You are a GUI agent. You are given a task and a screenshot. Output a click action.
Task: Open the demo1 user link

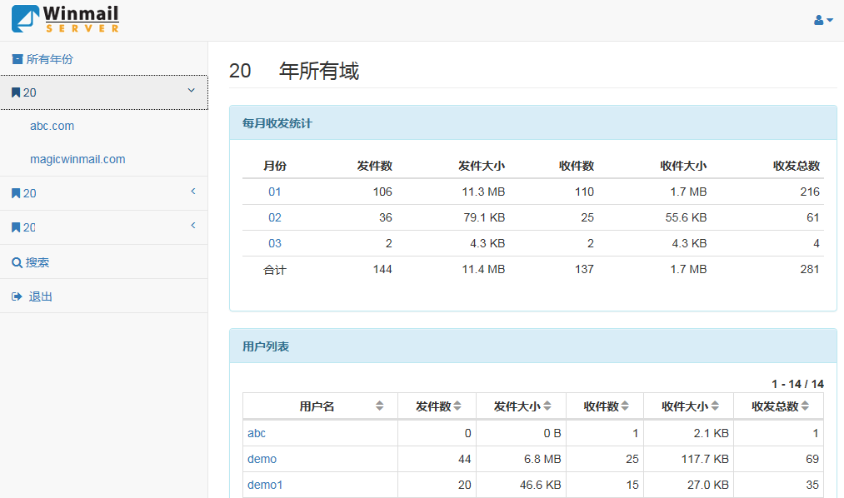(265, 485)
